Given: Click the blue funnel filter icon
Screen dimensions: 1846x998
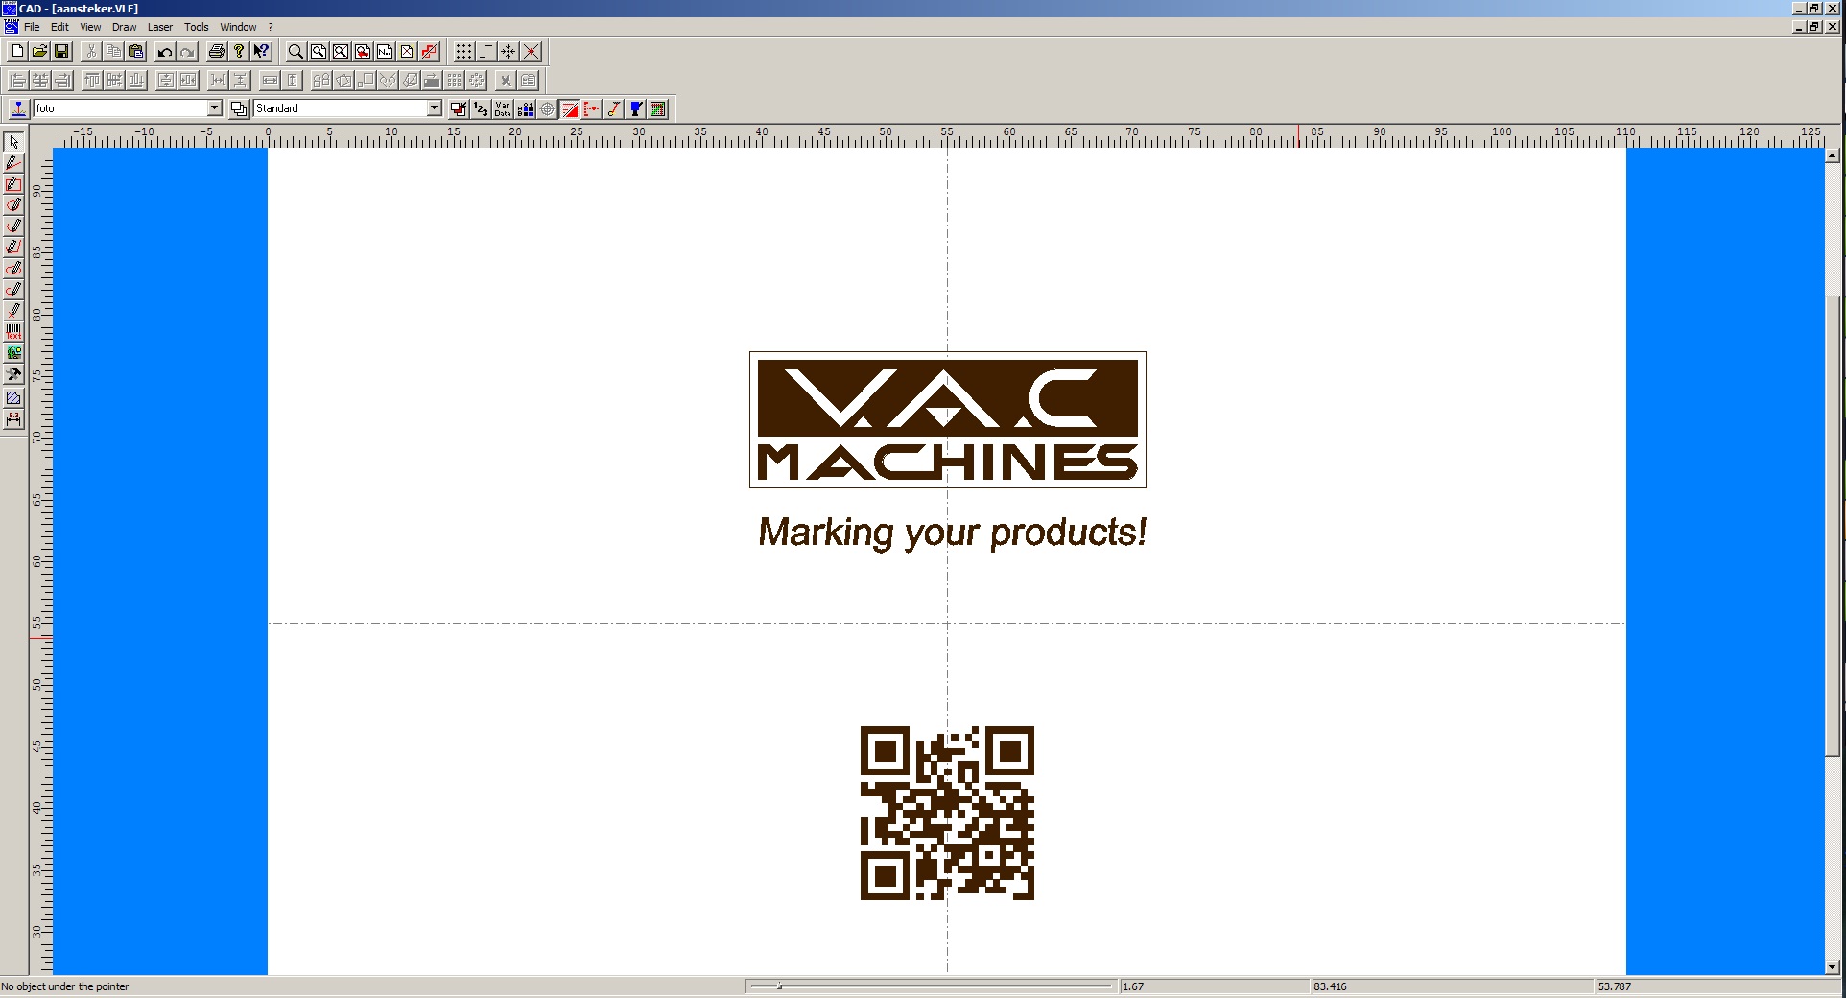Looking at the screenshot, I should coord(635,108).
